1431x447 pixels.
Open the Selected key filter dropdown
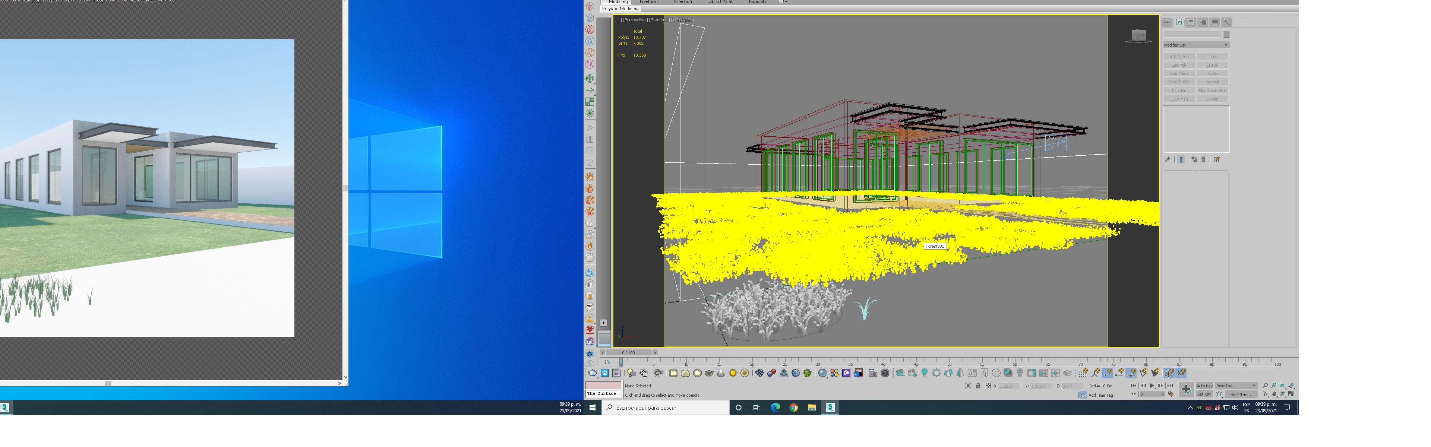1236,386
